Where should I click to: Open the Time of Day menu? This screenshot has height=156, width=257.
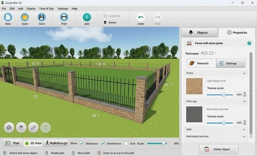click(46, 9)
